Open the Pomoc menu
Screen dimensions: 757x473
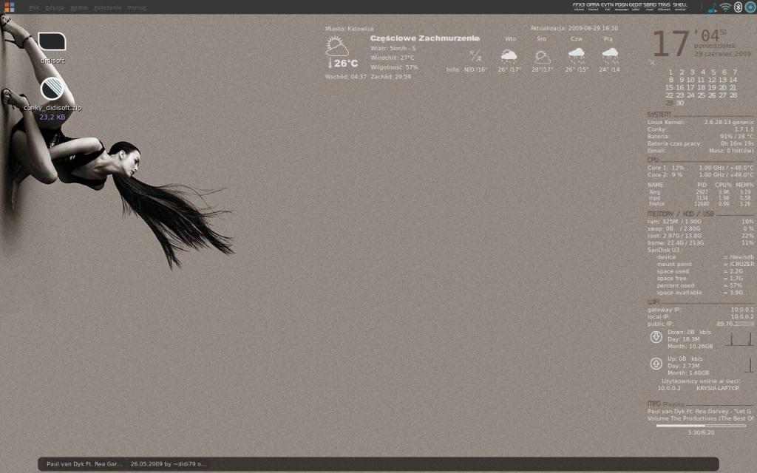[137, 7]
